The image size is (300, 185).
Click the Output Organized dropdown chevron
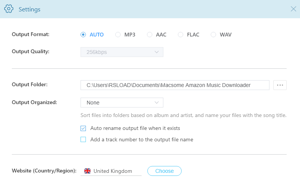156,103
